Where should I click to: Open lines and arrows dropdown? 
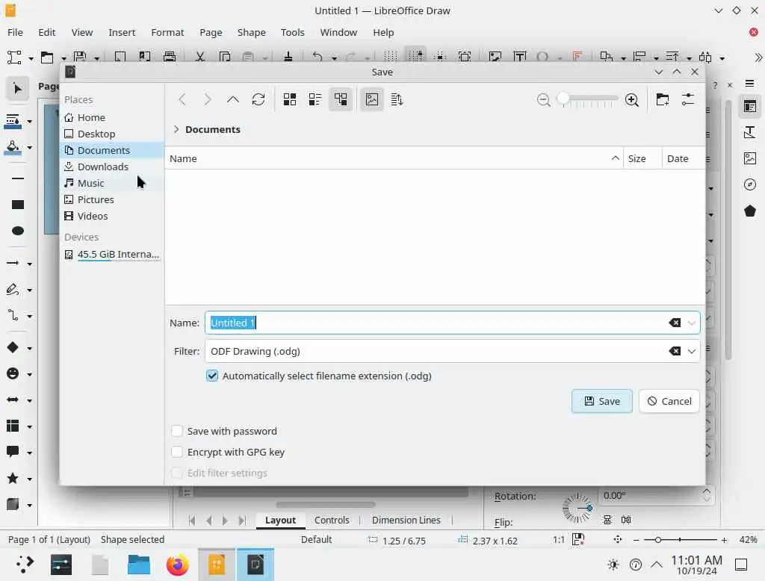(30, 264)
